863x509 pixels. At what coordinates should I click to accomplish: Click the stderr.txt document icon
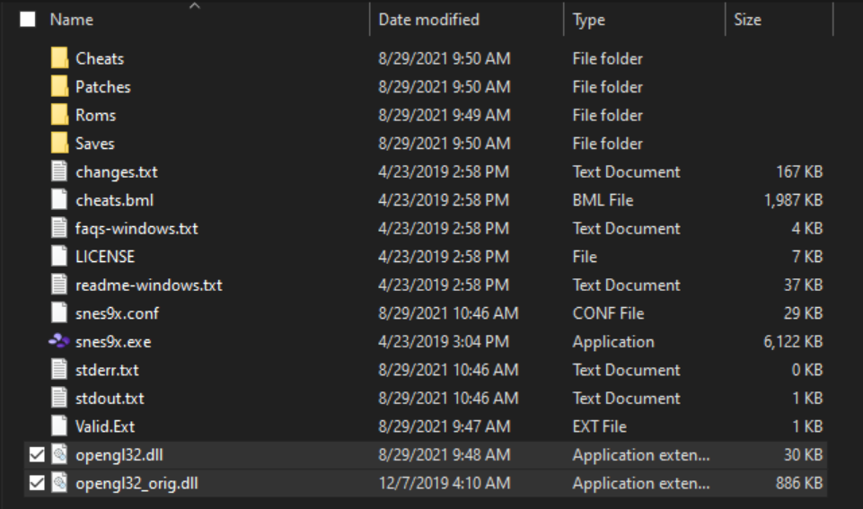pos(59,369)
